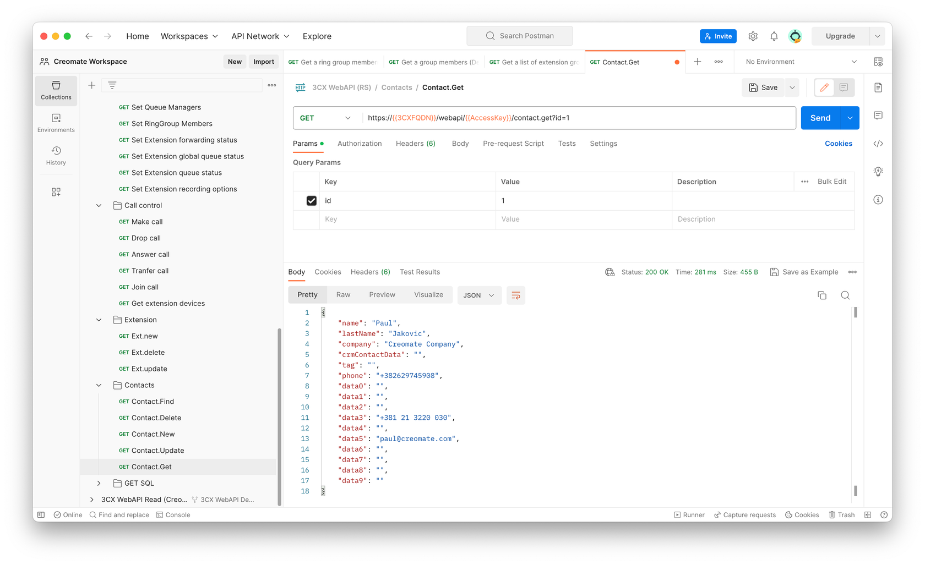
Task: Click the Send button
Action: [x=820, y=118]
